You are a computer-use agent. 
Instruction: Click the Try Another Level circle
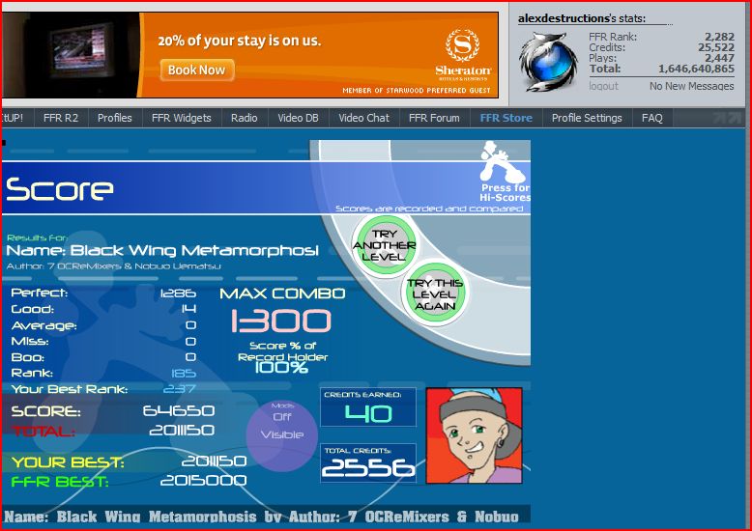[384, 245]
